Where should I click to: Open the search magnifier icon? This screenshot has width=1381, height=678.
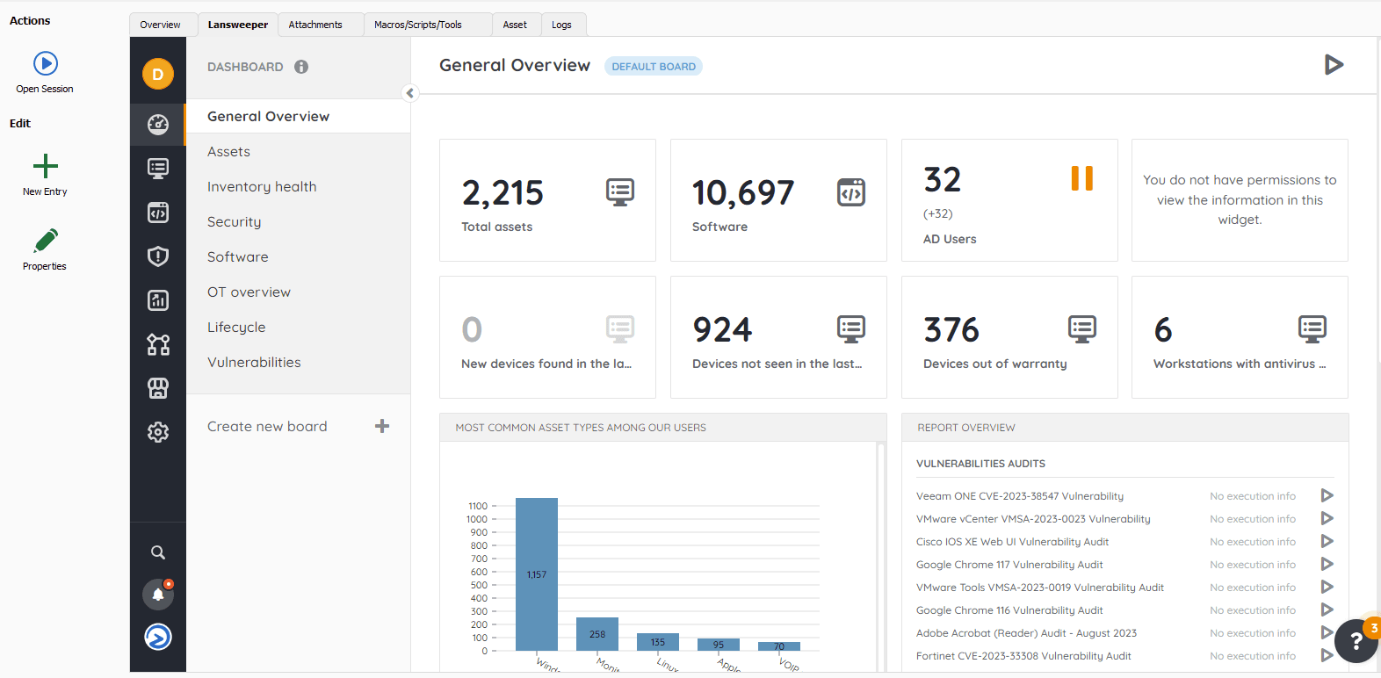pos(158,552)
